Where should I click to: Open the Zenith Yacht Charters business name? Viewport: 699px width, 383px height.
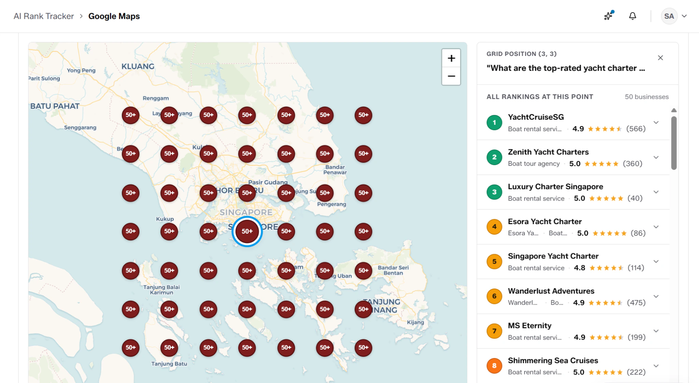pyautogui.click(x=548, y=152)
